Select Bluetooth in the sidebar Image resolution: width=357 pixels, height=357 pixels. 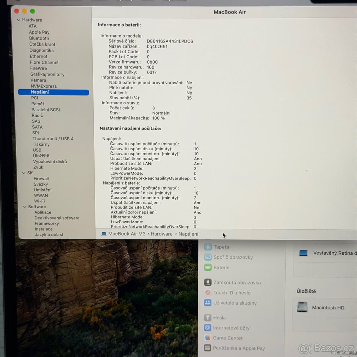[39, 38]
